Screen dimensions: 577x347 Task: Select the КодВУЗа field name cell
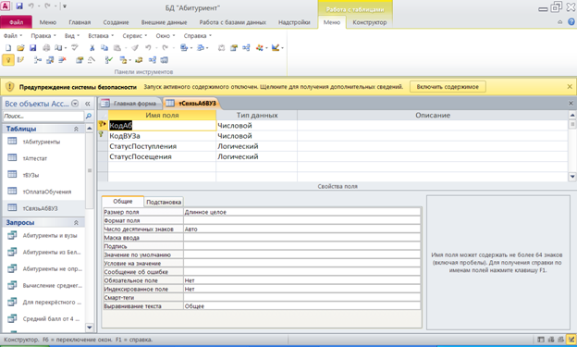(x=162, y=136)
